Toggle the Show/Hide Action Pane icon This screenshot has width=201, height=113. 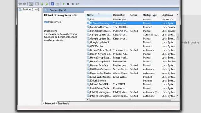(x=57, y=4)
